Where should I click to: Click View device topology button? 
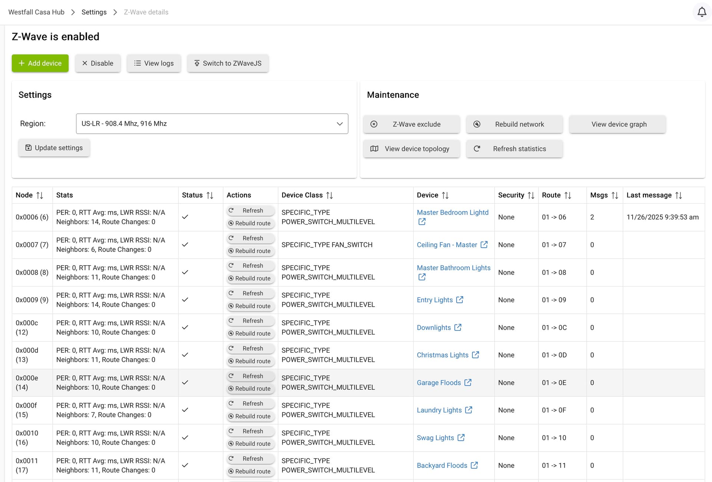(x=411, y=149)
